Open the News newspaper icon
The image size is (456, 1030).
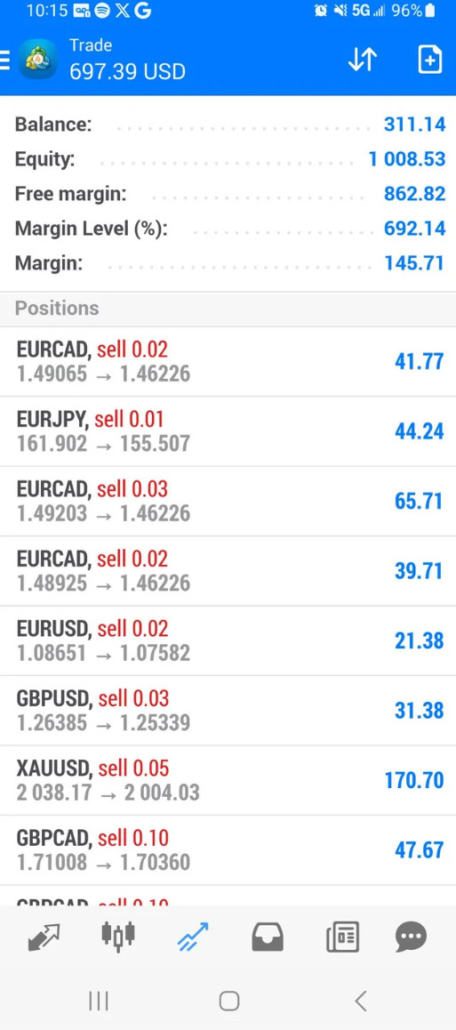(343, 937)
